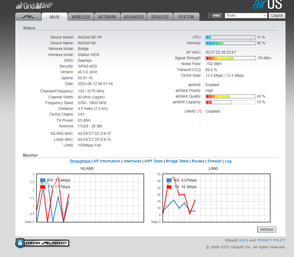Open the ADVANCED settings tab
Screen dimensions: 294x257
134,17
